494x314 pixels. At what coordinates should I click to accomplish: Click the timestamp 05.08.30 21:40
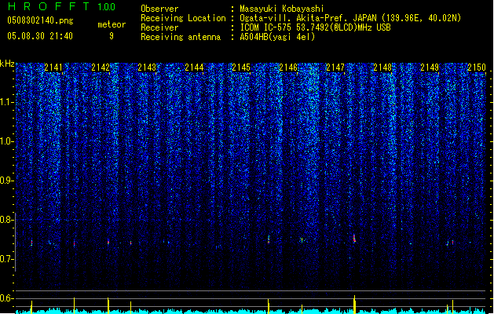pyautogui.click(x=40, y=36)
